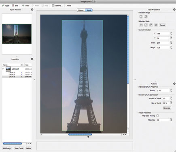Select Chunk 1 in the Input List
The width and height of the screenshot is (176, 152).
pos(12,75)
